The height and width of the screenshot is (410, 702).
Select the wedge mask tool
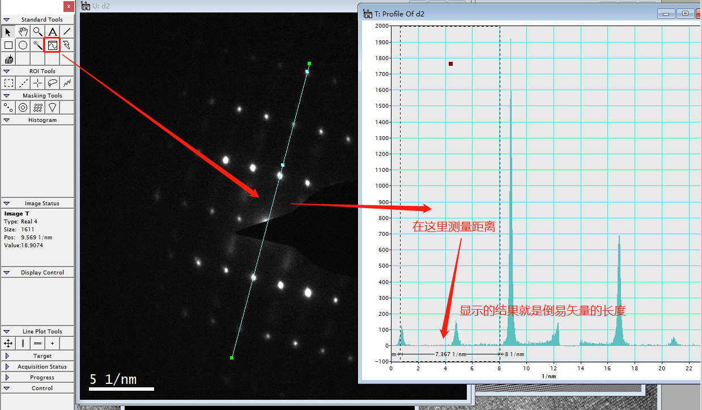point(52,107)
